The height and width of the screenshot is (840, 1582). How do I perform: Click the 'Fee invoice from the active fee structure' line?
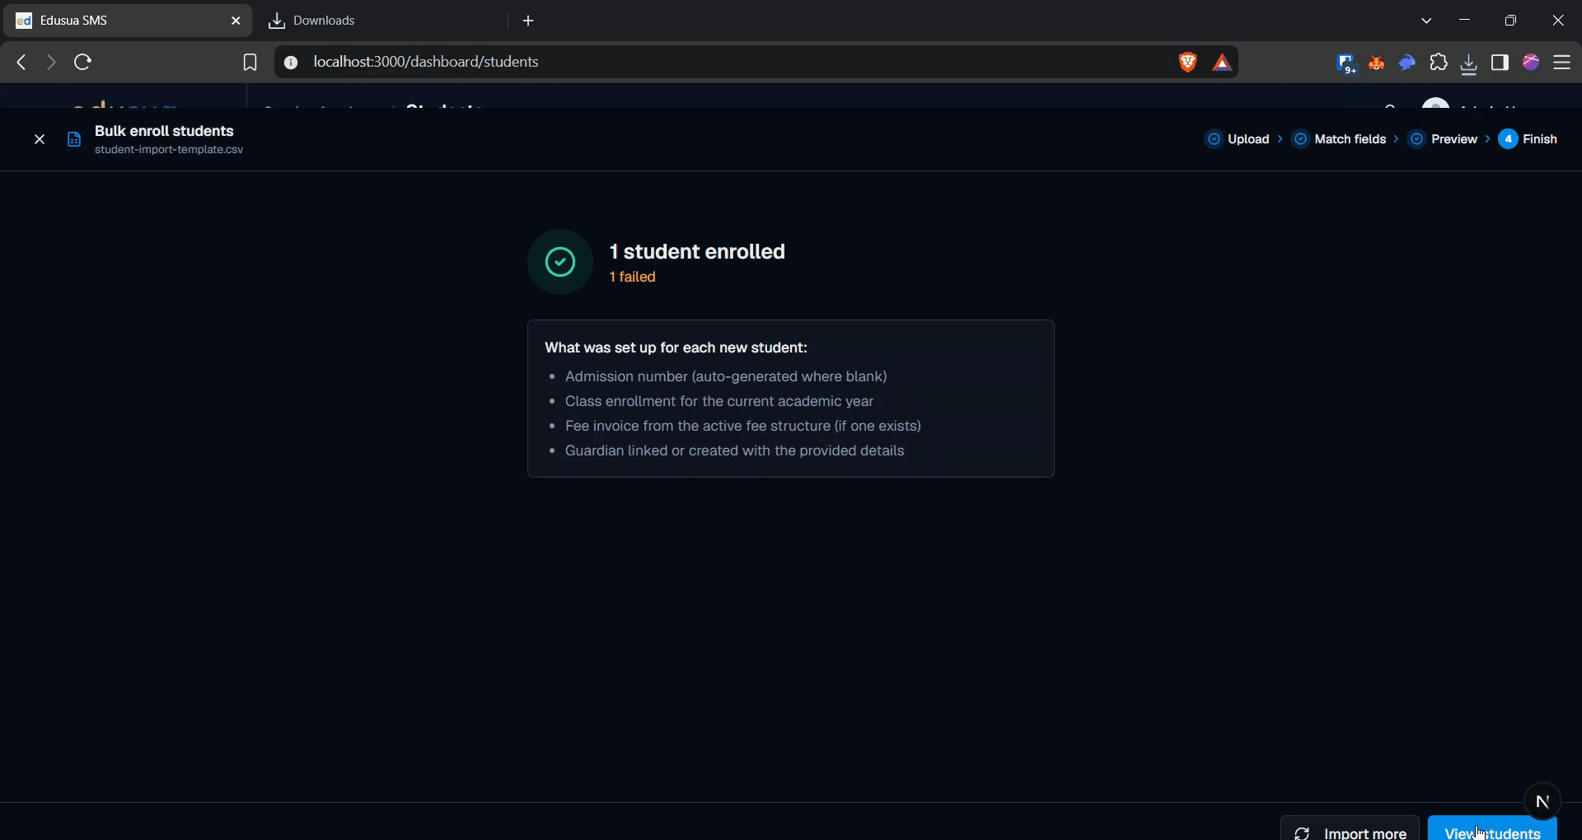point(743,426)
